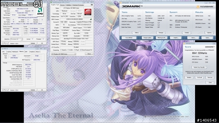
Task: Click the GPU-Z title bar icon
Action: [51, 2]
